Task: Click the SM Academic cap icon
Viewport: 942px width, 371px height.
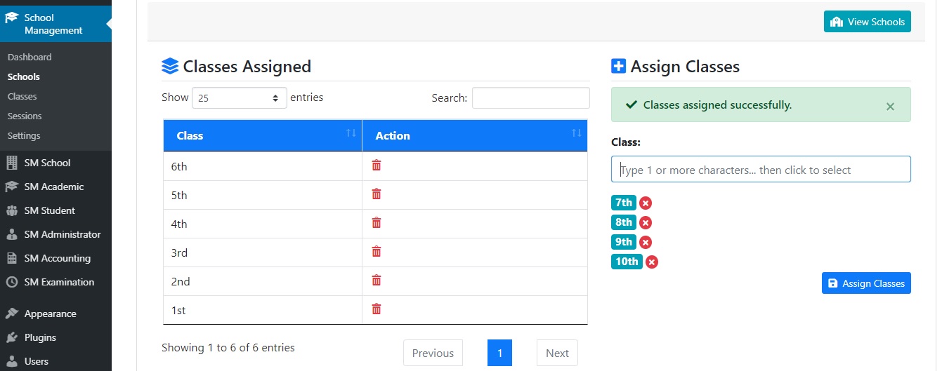Action: pos(11,187)
